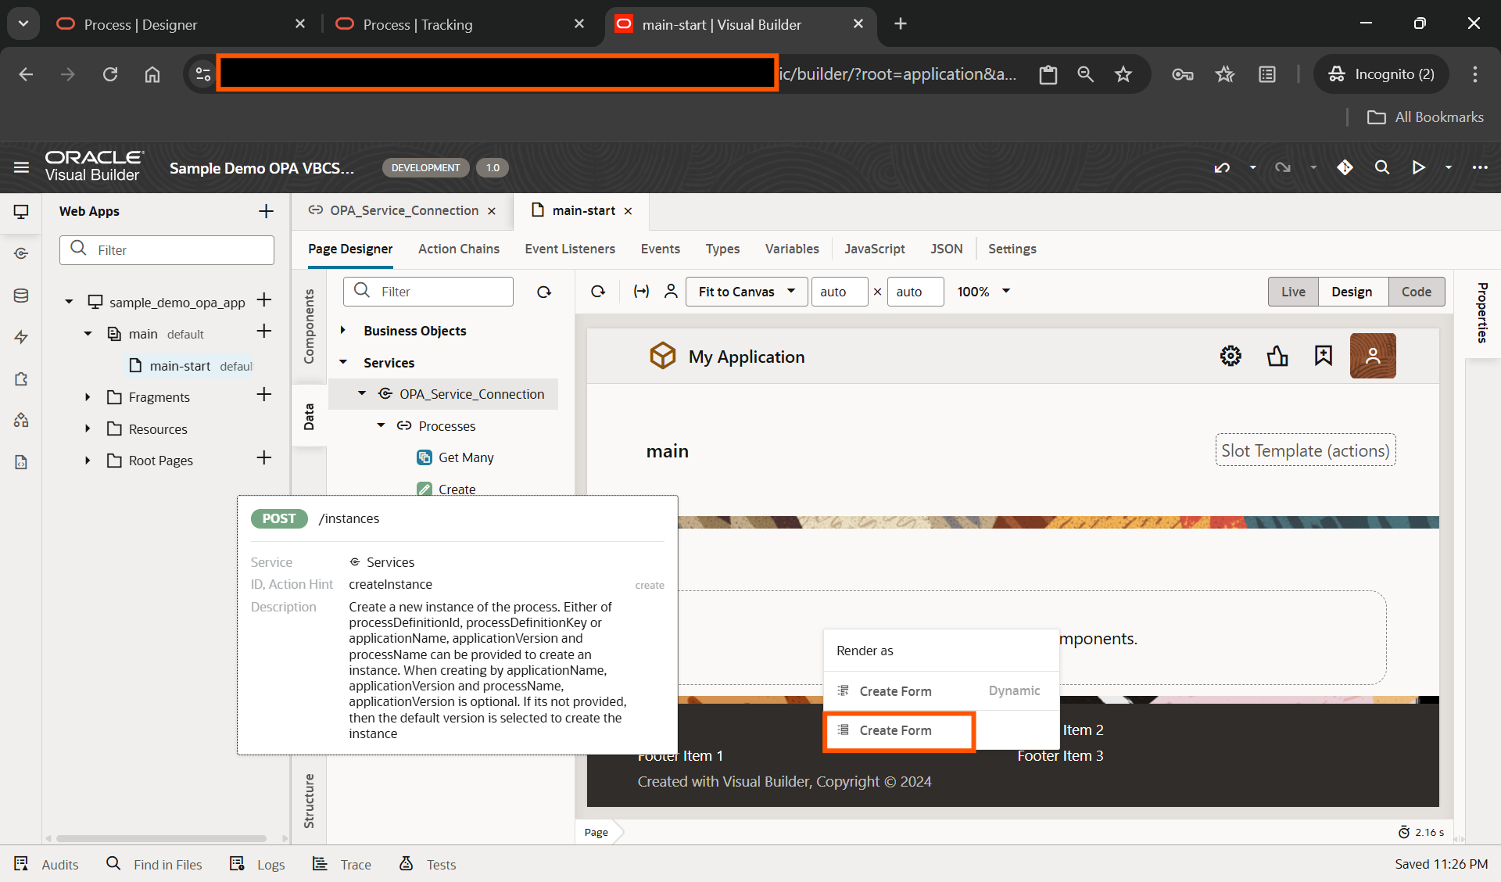
Task: Run the application using the play icon
Action: click(x=1418, y=167)
